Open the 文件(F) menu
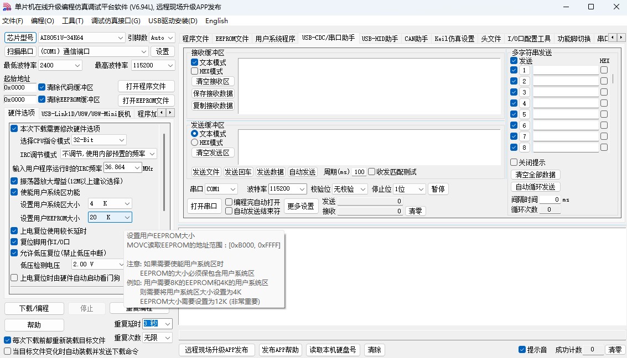Viewport: 627px width, 358px height. [13, 21]
